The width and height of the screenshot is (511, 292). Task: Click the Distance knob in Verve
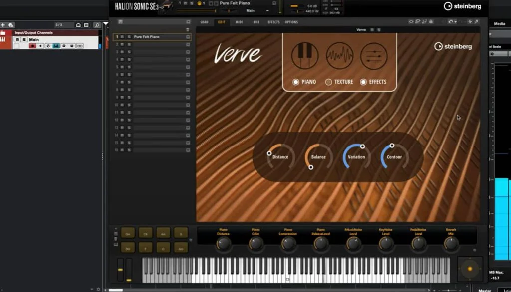coord(280,157)
